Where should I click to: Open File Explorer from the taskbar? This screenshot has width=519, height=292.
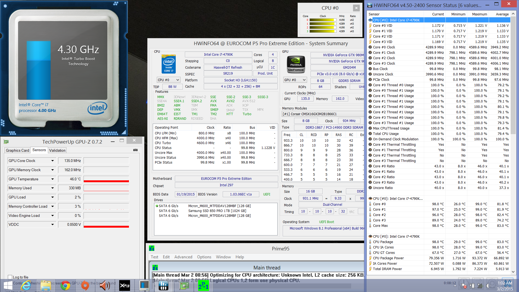tap(46, 286)
